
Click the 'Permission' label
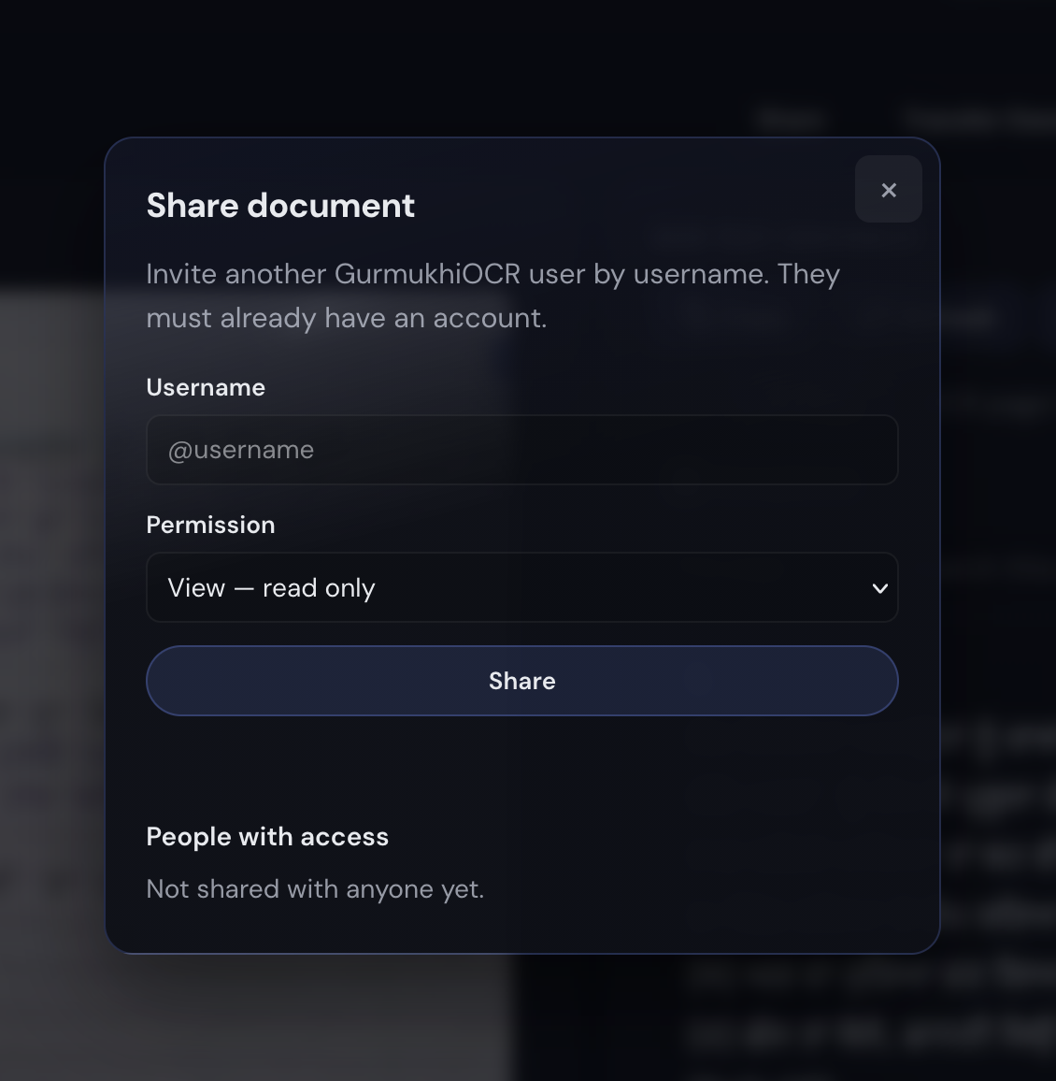[x=210, y=525]
